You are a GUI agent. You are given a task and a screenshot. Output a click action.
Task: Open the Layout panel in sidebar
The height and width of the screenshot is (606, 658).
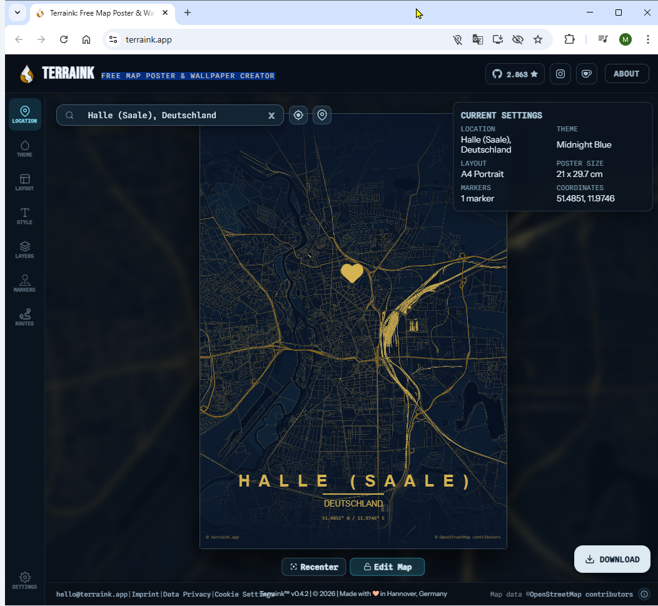click(x=25, y=182)
